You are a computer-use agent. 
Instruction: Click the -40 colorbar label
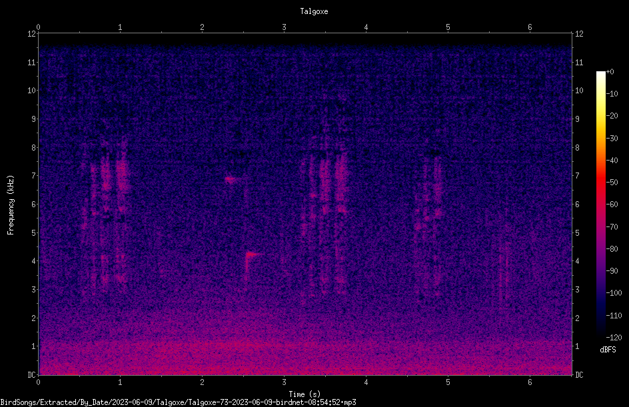[x=612, y=161]
